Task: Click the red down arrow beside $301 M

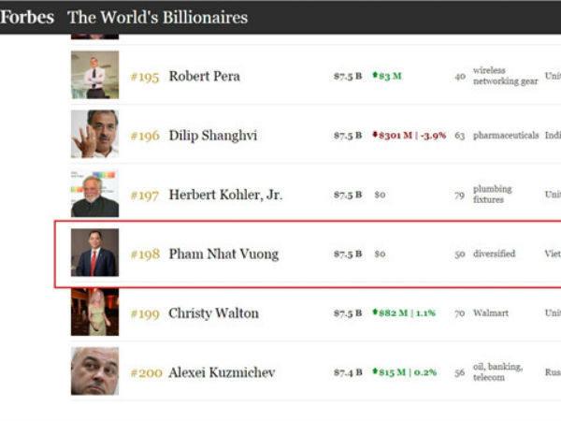Action: 375,135
